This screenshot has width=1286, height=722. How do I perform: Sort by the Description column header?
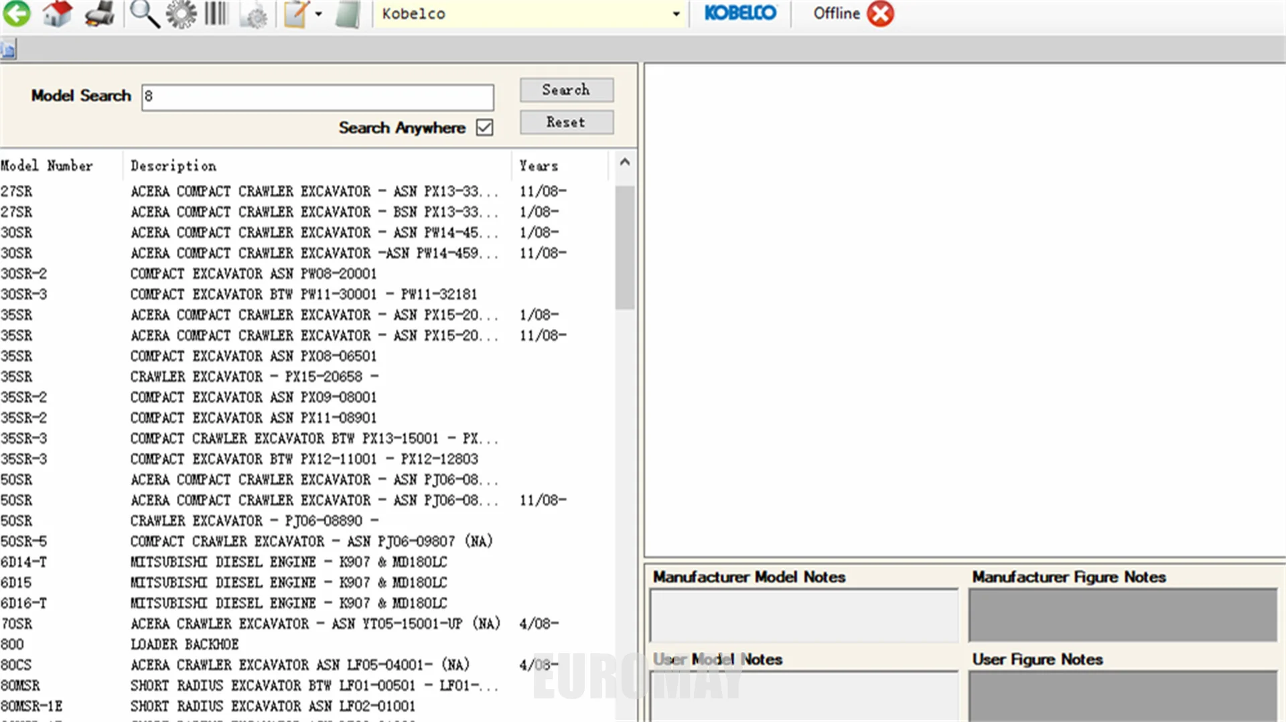point(317,165)
